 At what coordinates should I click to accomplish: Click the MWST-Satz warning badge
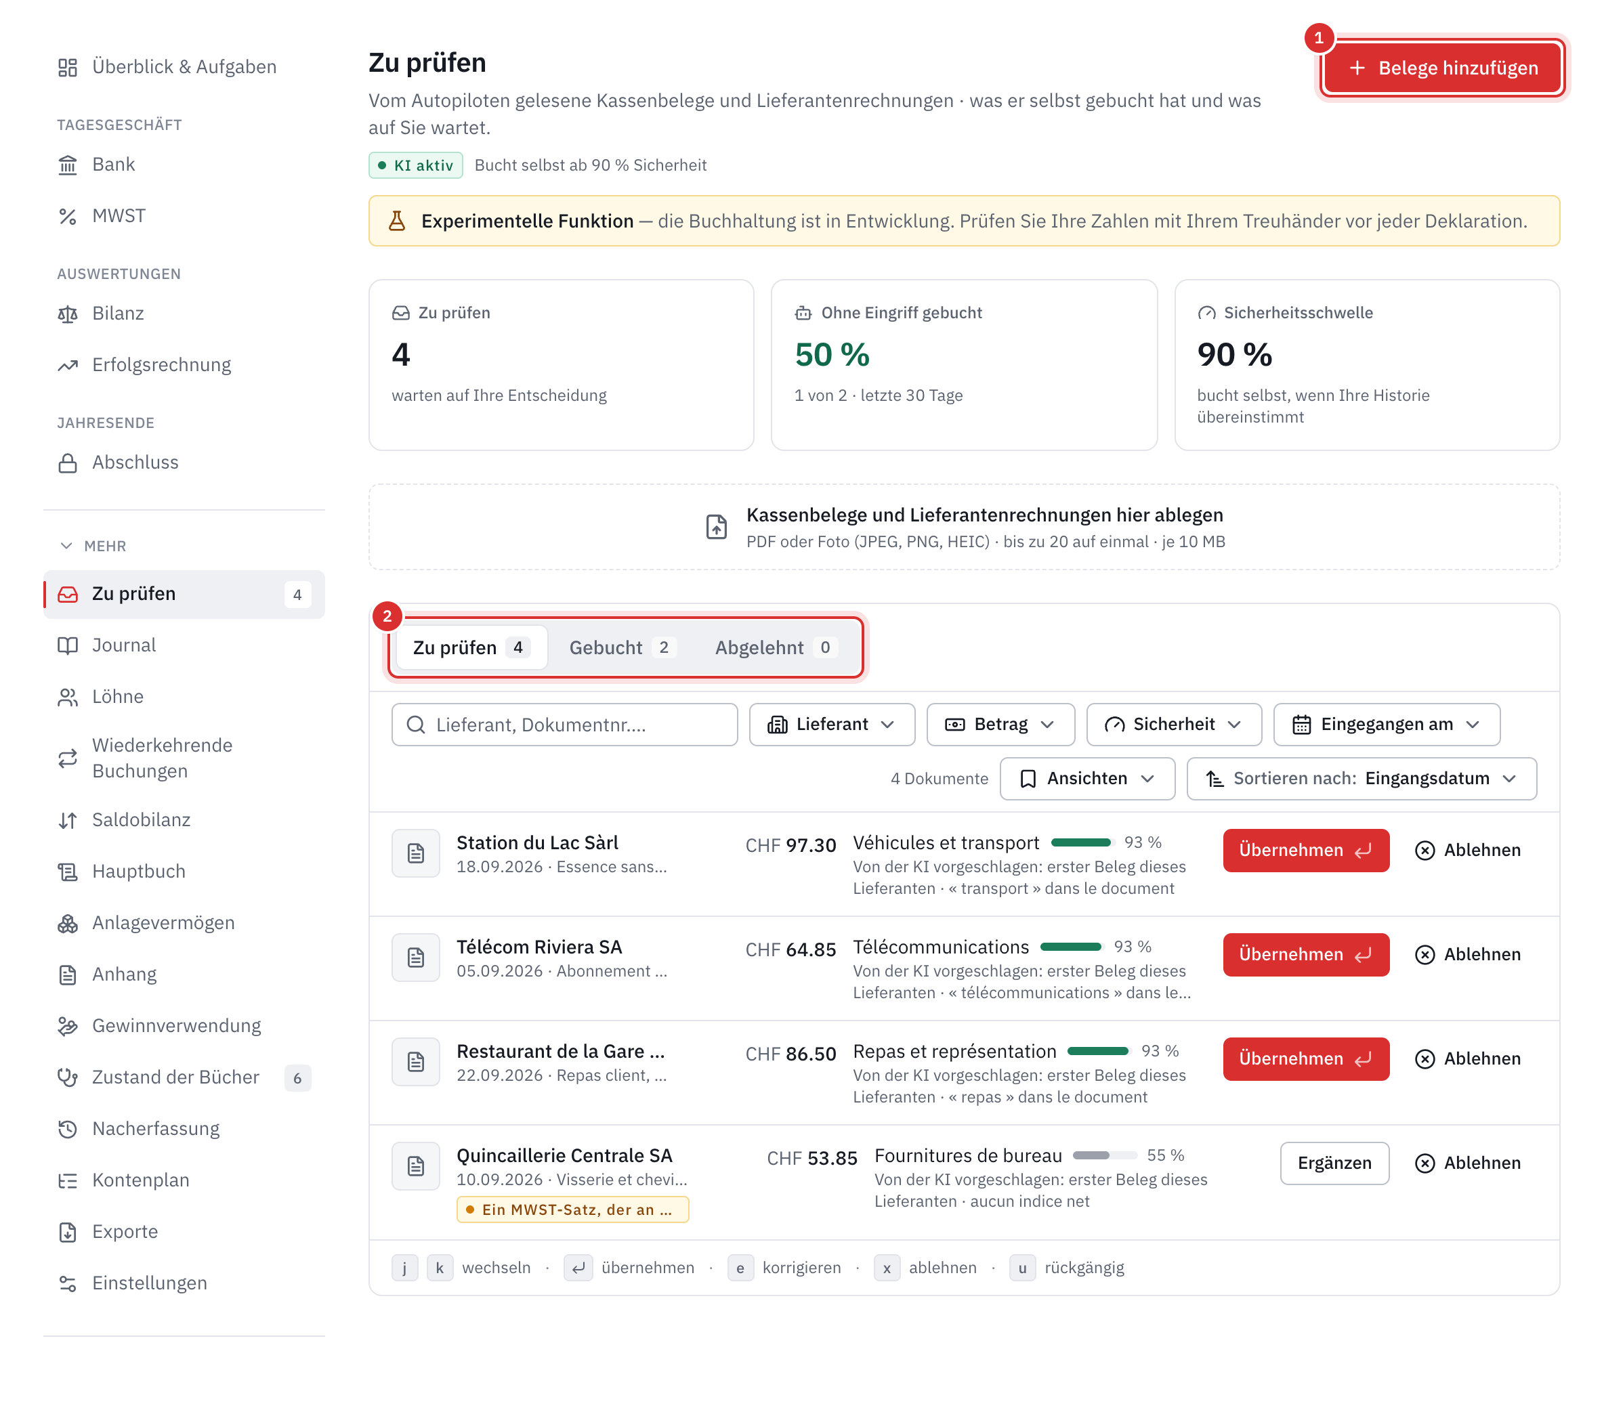573,1210
